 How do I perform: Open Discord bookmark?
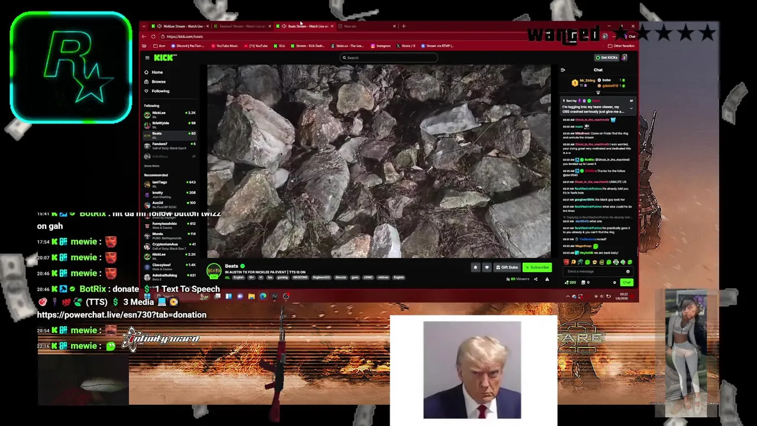[187, 46]
